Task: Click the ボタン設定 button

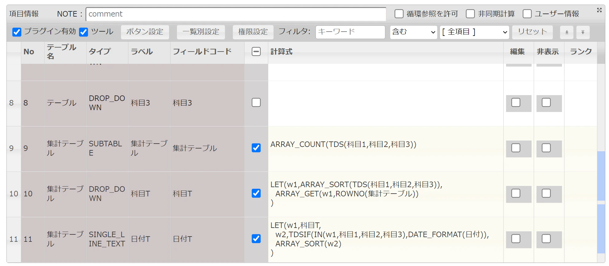Action: (145, 32)
